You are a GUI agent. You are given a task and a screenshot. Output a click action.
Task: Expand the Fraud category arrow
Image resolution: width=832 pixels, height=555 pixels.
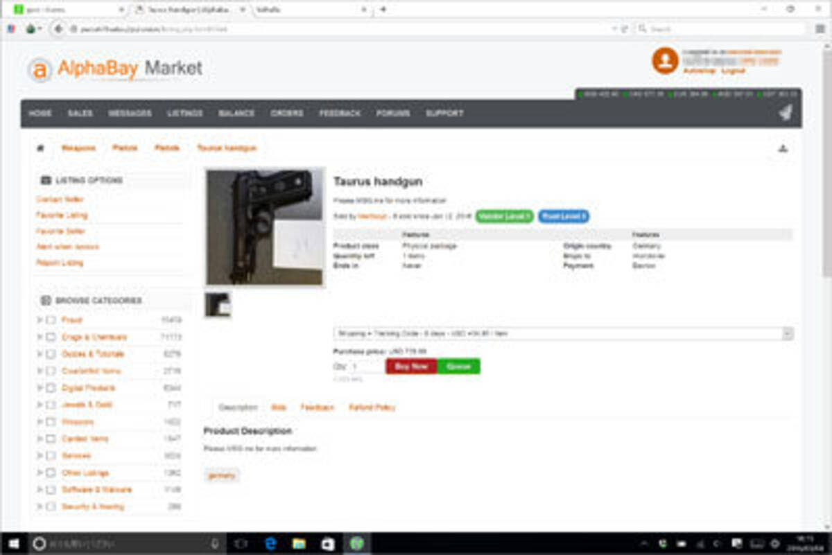[x=40, y=320]
